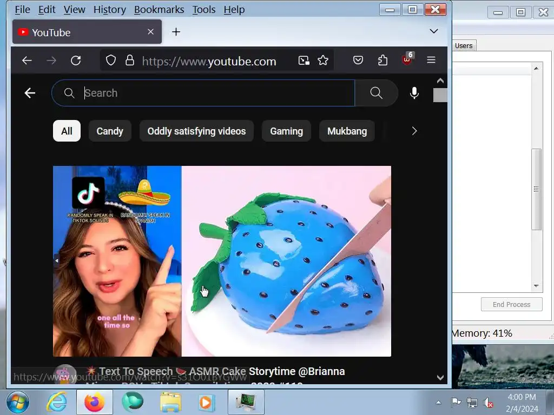Open Firefox hamburger application menu
554x415 pixels.
pos(431,61)
